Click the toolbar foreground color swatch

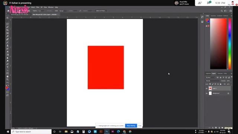pyautogui.click(x=7, y=88)
